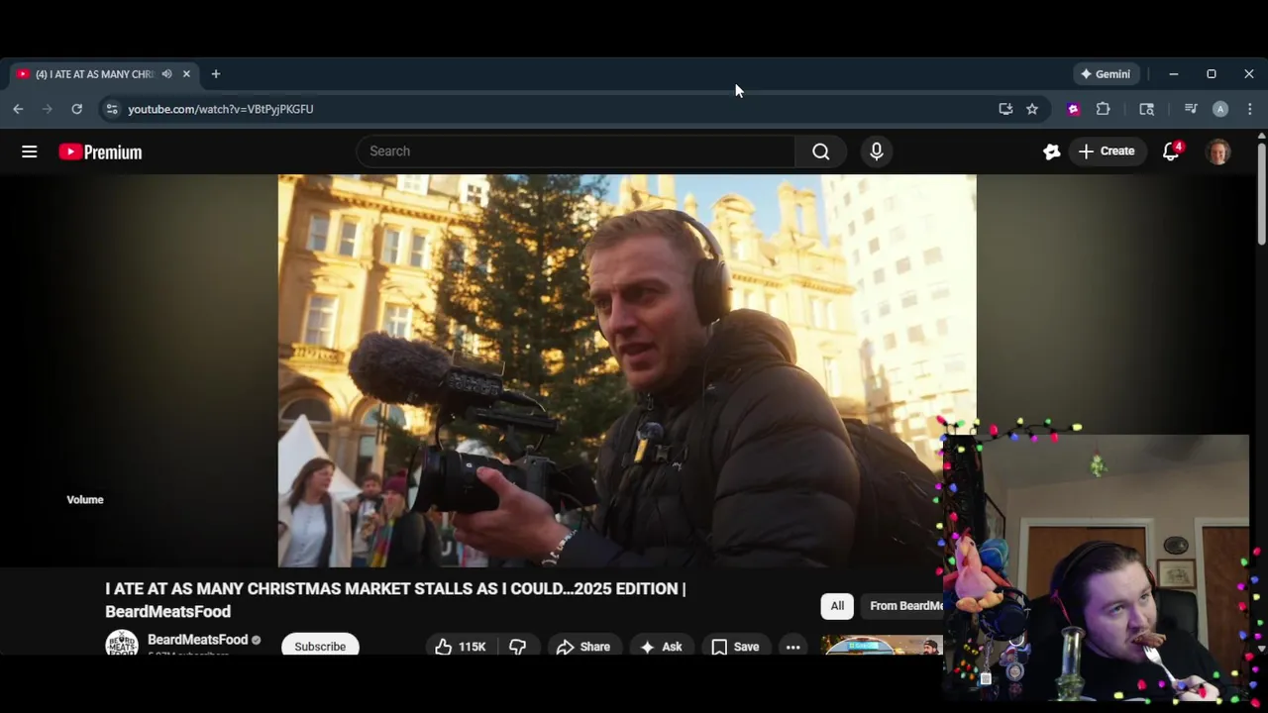Open a new browser tab
This screenshot has height=713, width=1268.
pyautogui.click(x=215, y=74)
